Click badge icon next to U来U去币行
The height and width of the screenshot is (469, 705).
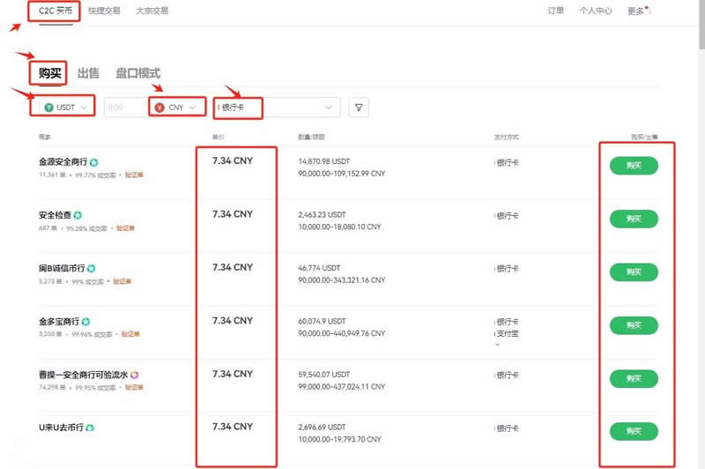[x=90, y=428]
